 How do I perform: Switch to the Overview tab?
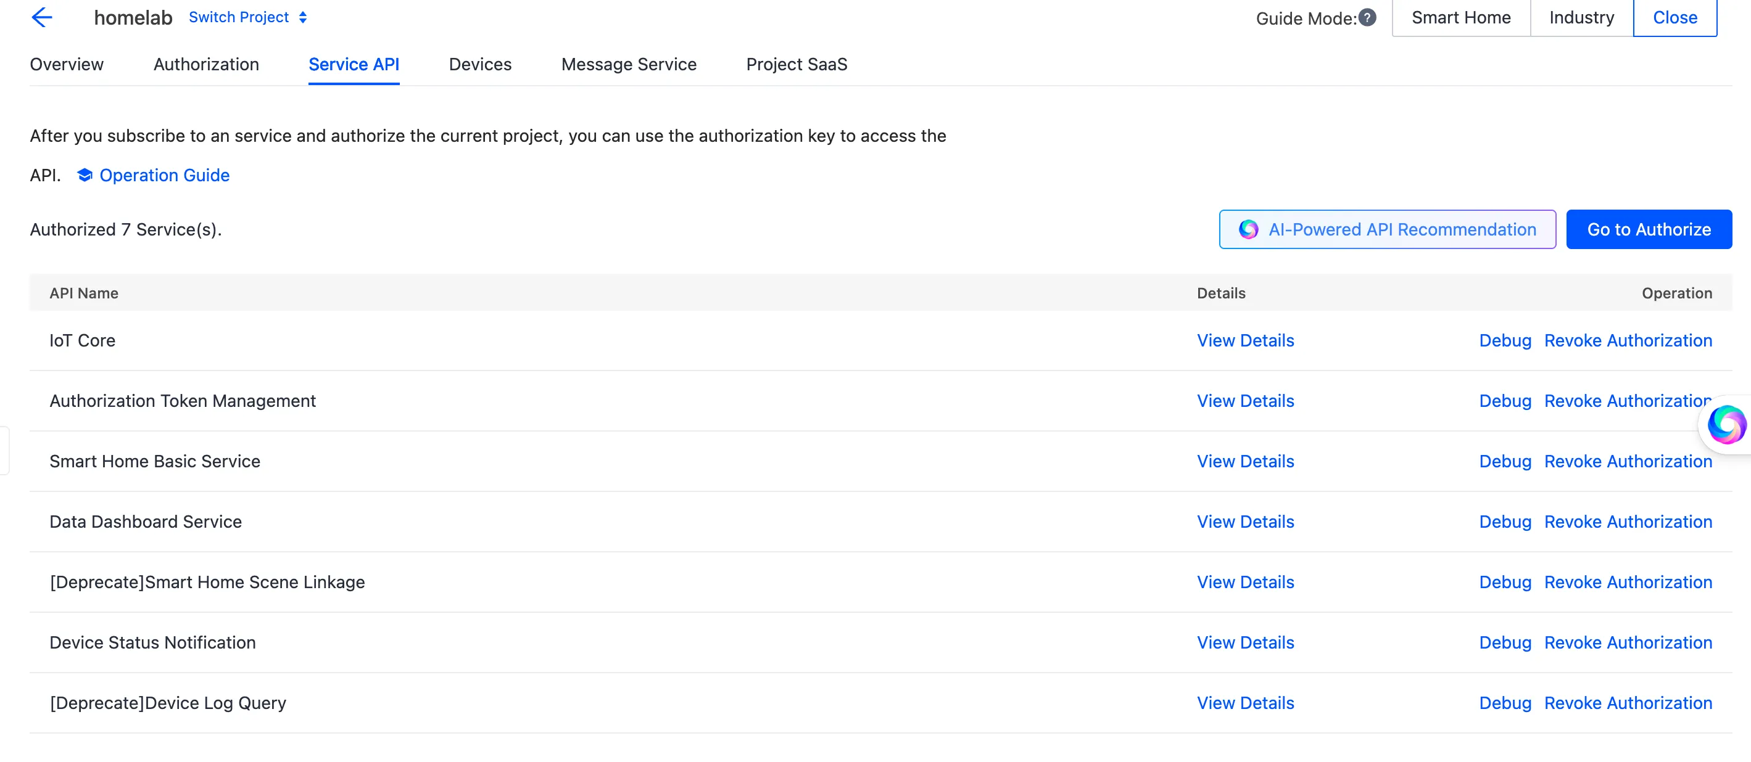click(x=67, y=65)
